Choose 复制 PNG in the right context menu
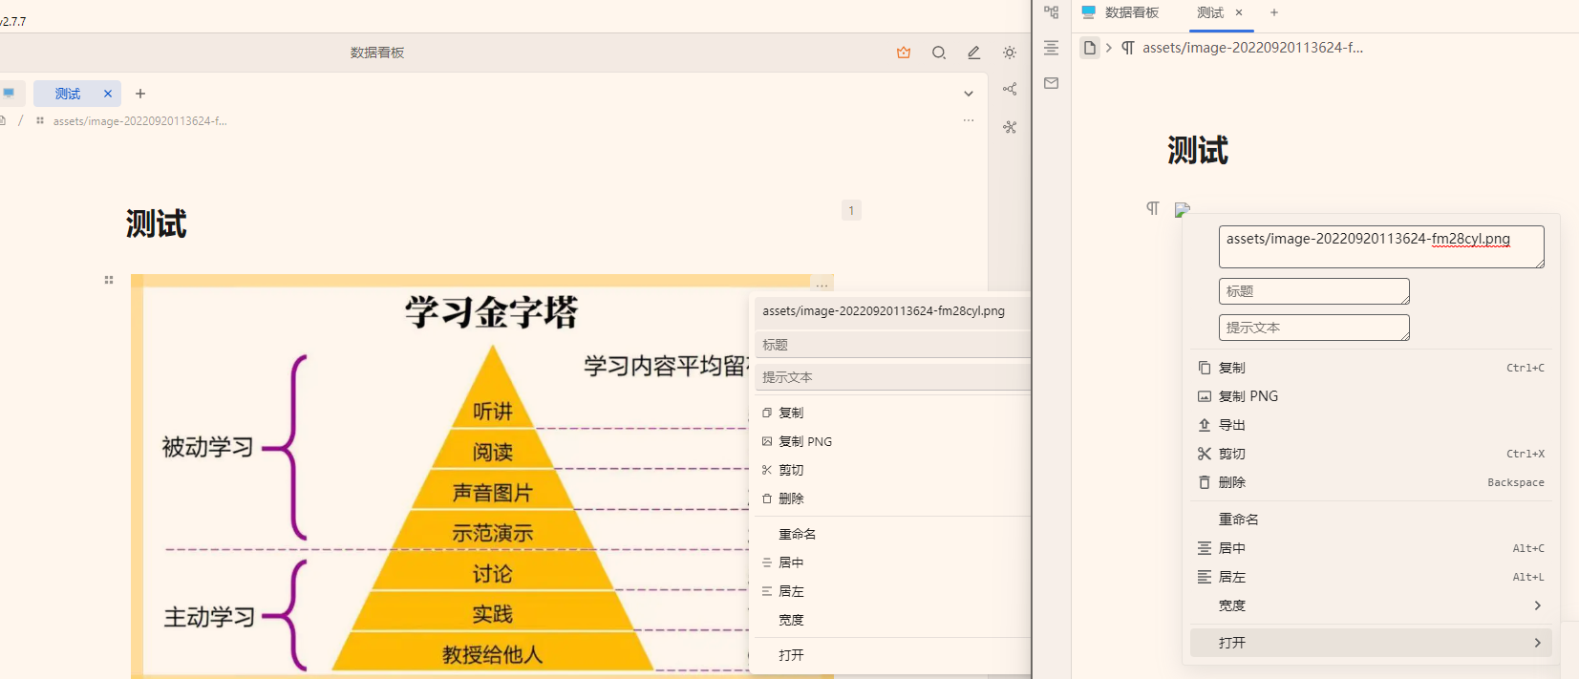The image size is (1579, 679). 1248,396
